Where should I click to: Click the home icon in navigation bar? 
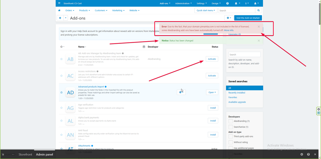[59, 10]
